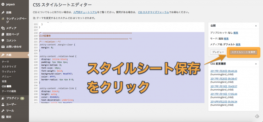This screenshot has width=263, height=122.
Task: Open revision 2016年9月22日 05:06:34
Action: (x=224, y=102)
